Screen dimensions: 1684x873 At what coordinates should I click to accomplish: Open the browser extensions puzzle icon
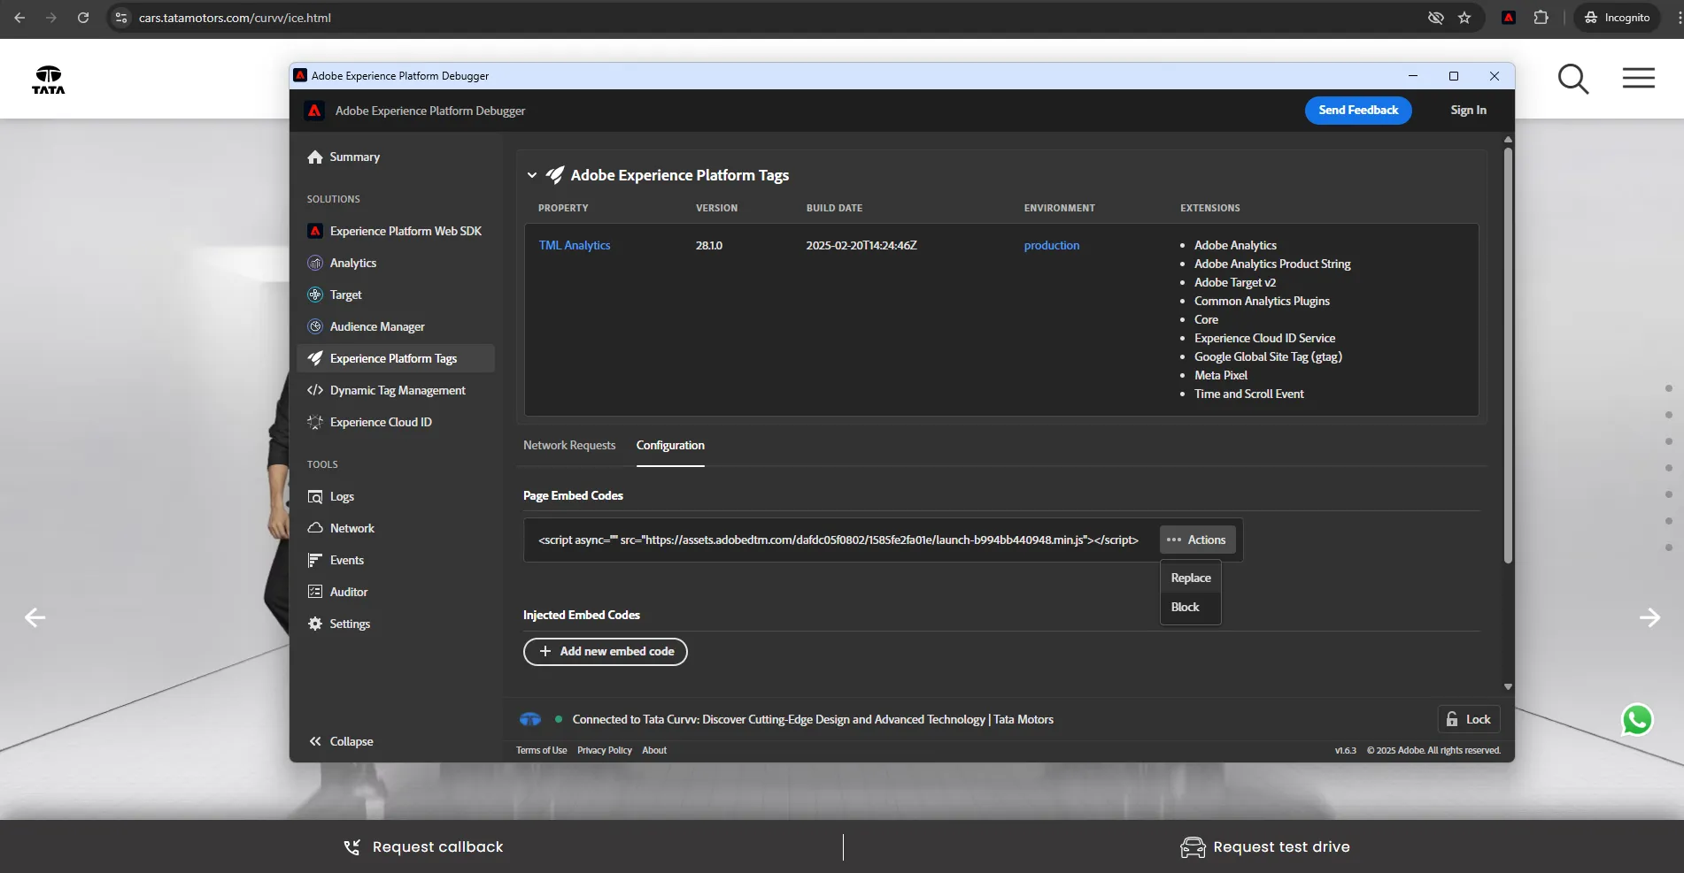[x=1541, y=18]
